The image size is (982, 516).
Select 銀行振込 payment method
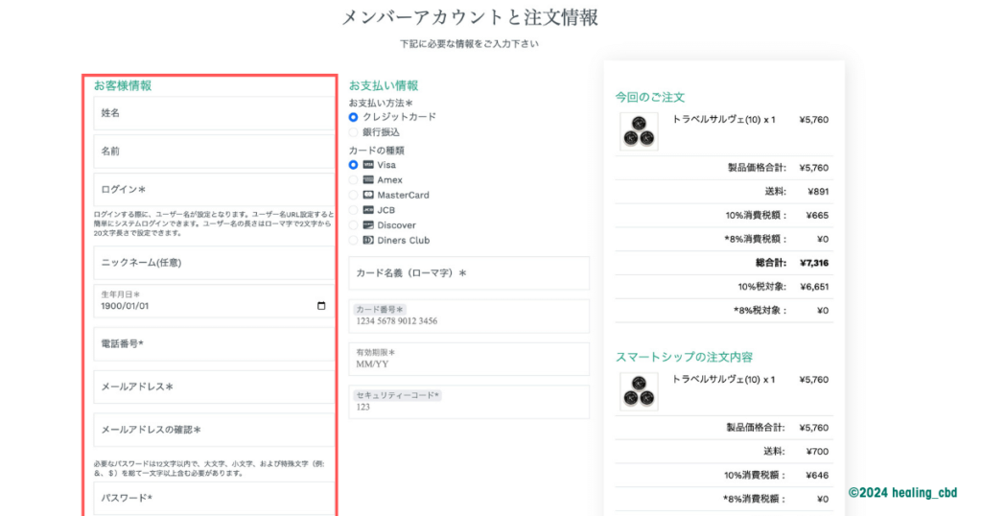pos(354,132)
